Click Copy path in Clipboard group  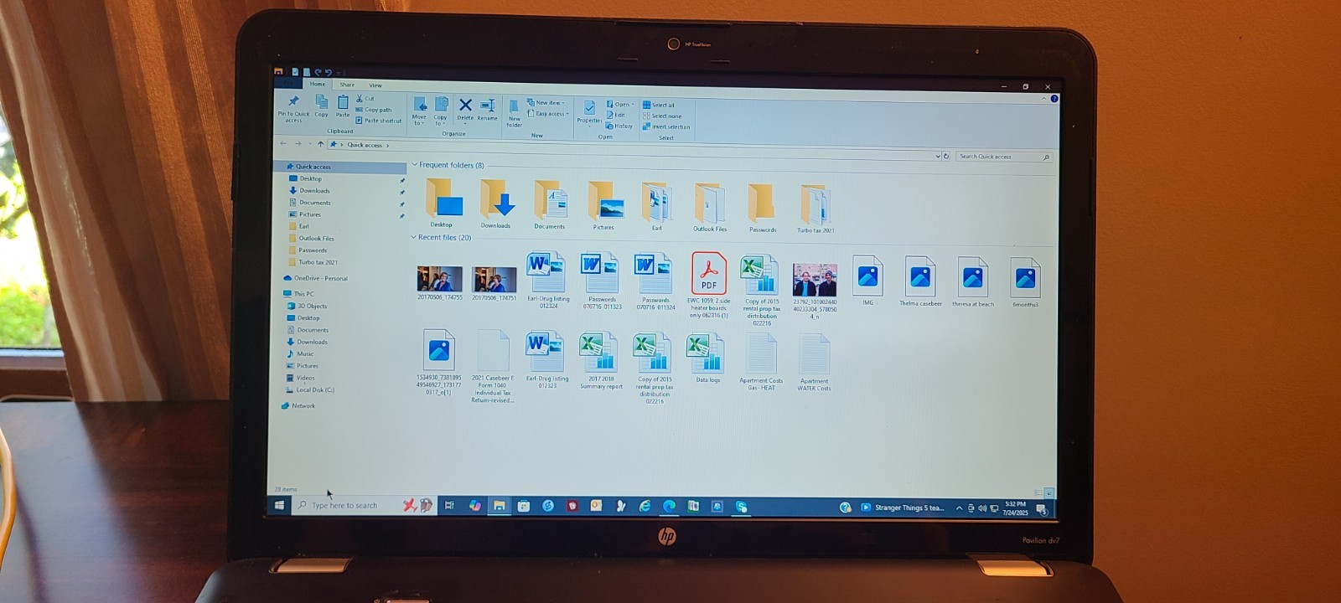tap(374, 110)
